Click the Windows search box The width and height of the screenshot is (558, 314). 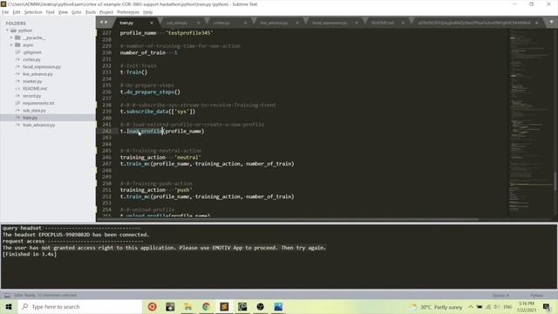tap(79, 306)
